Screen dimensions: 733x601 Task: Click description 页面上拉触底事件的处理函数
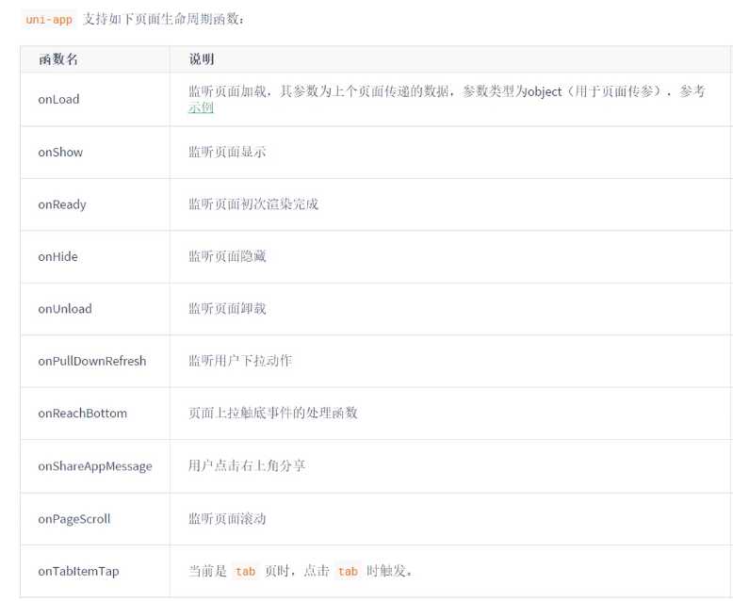pyautogui.click(x=273, y=414)
